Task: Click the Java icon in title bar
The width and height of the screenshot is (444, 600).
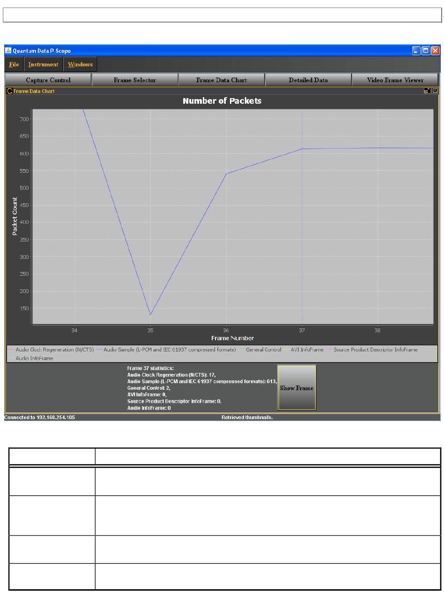Action: pos(8,50)
